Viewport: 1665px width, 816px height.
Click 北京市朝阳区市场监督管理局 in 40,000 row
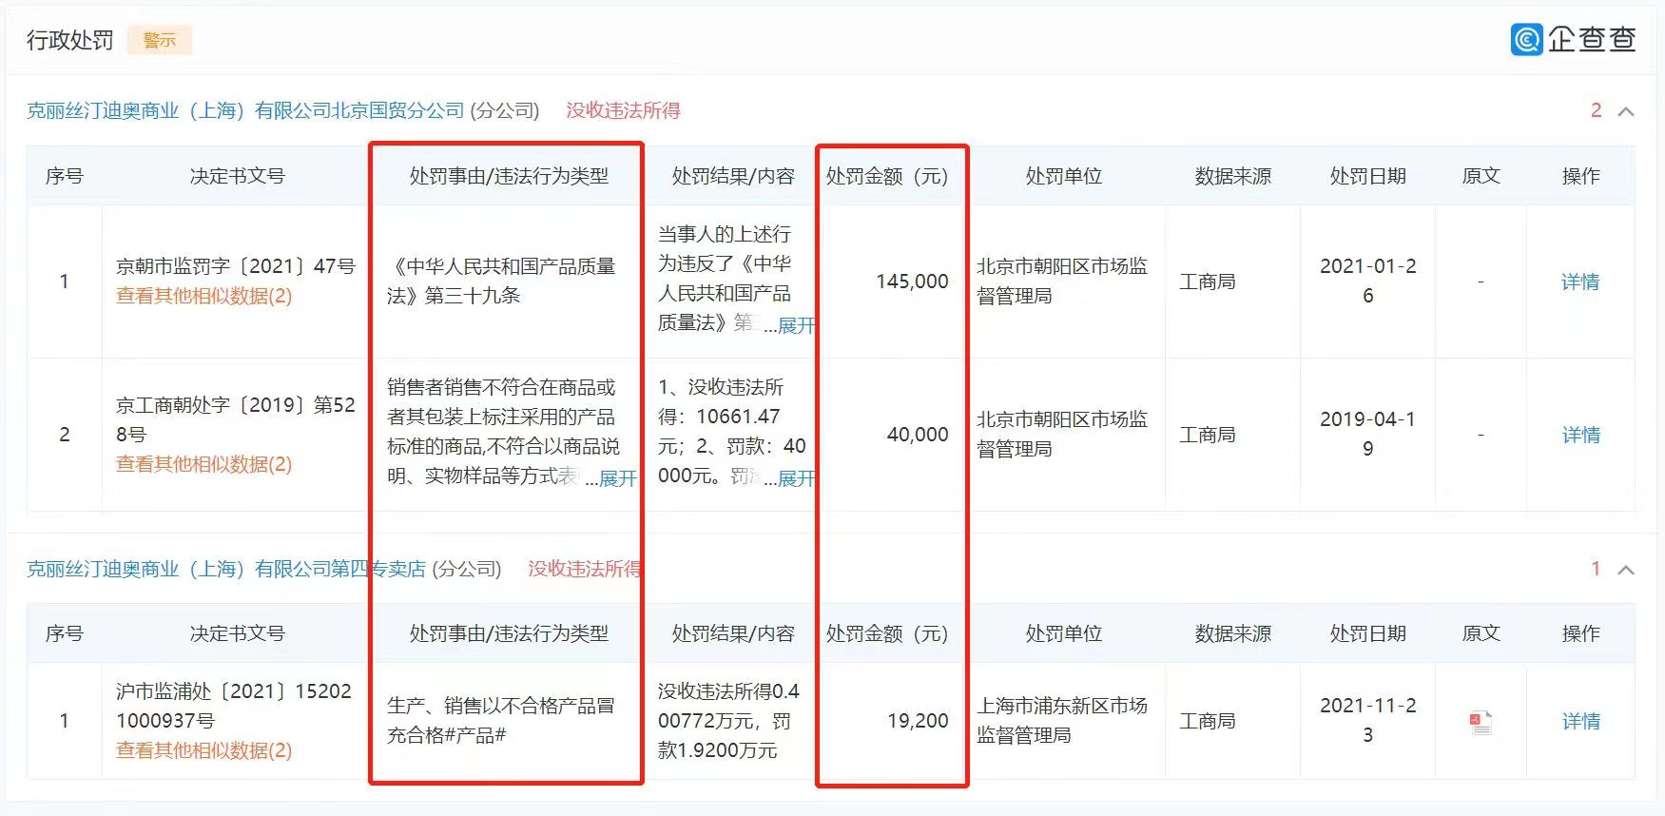pyautogui.click(x=1062, y=435)
